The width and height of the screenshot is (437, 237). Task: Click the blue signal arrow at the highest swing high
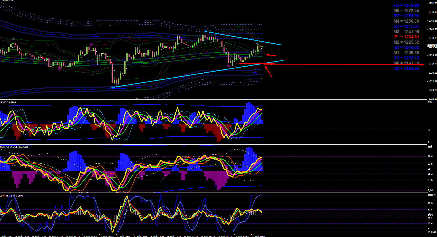[x=205, y=31]
